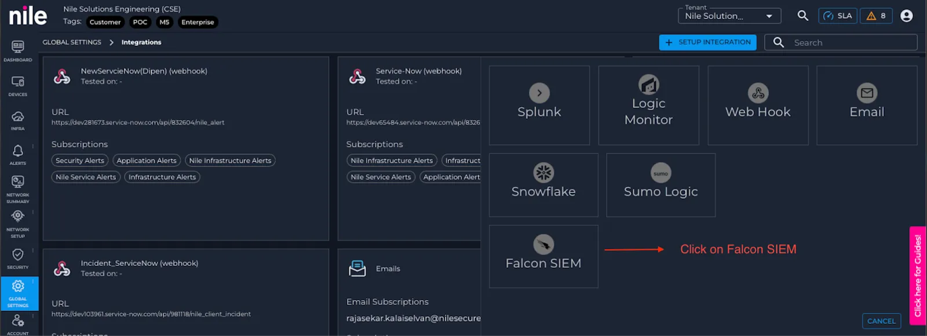927x336 pixels.
Task: Click the Incident_ServiceNow webhook title
Action: tap(140, 263)
